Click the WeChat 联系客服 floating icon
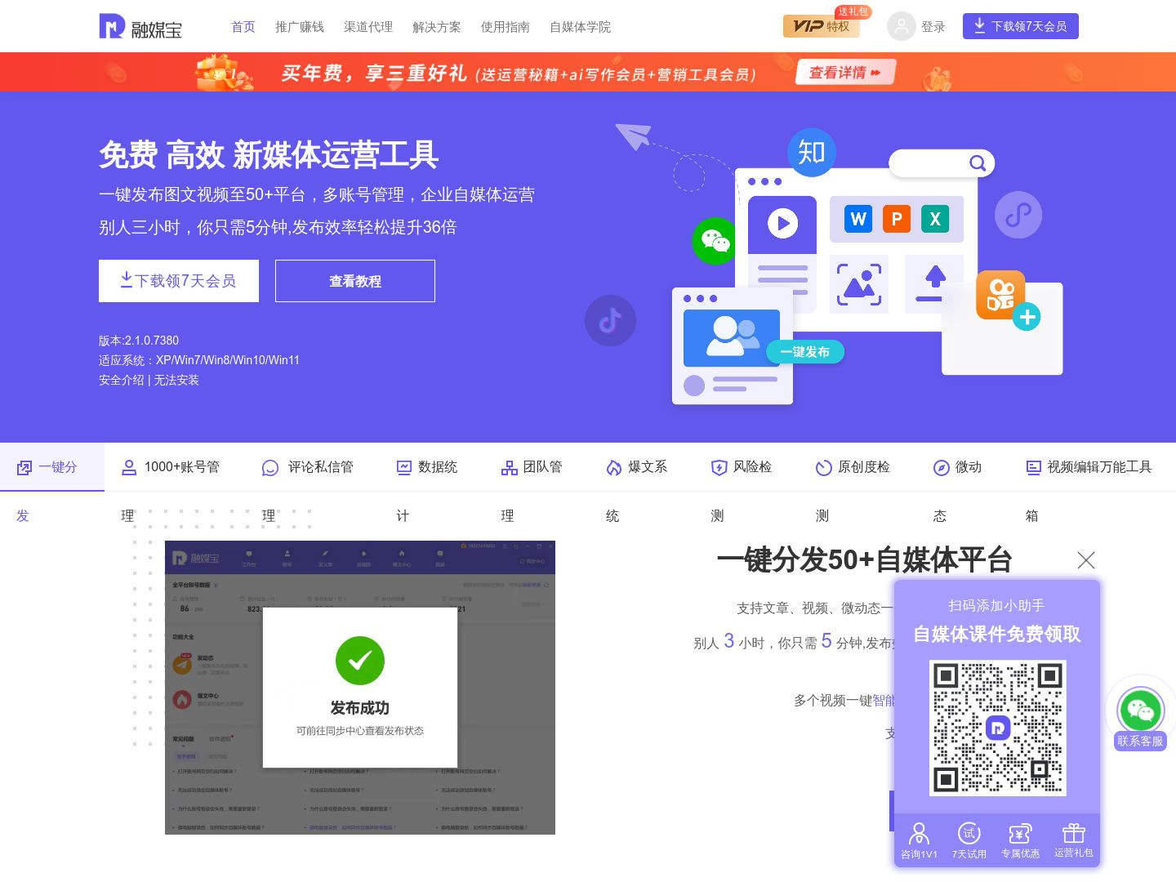The image size is (1176, 882). 1140,710
